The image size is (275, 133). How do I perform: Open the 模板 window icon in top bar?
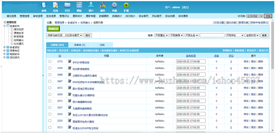tap(79, 6)
